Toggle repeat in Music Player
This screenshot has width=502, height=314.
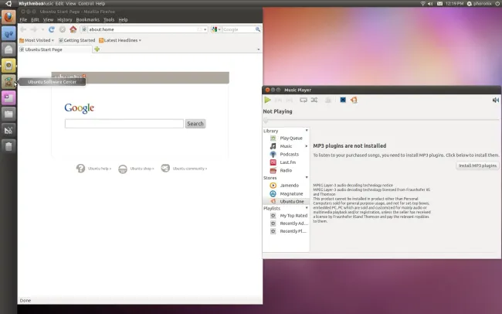point(304,100)
